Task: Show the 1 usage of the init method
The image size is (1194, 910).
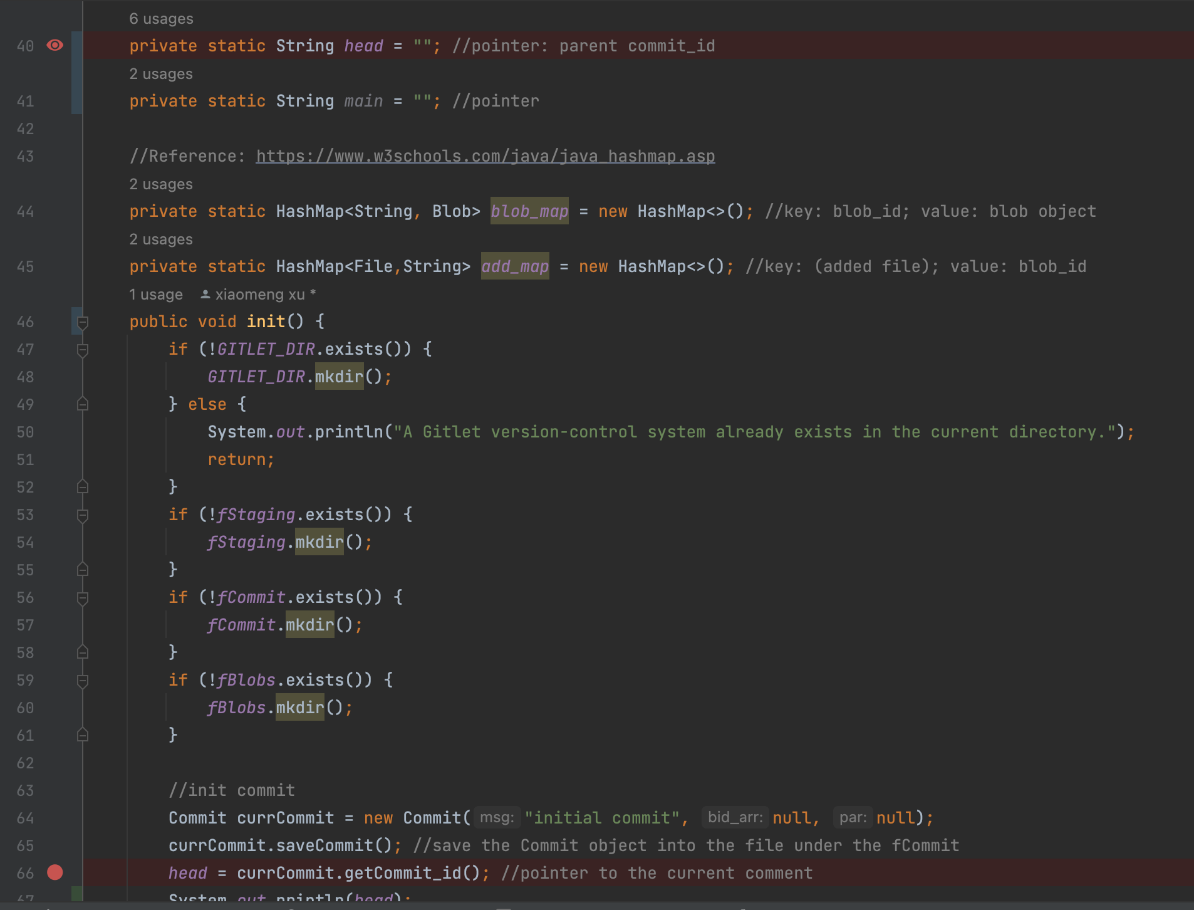Action: point(156,295)
